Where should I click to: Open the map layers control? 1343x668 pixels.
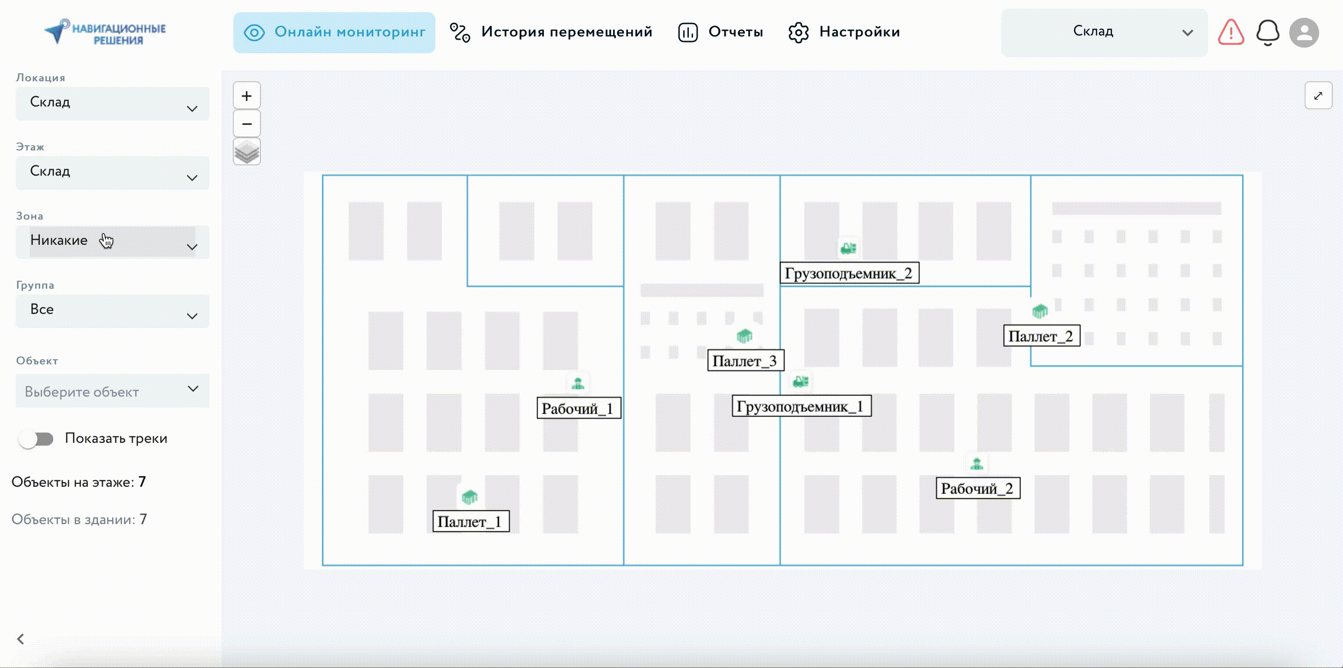pos(246,152)
